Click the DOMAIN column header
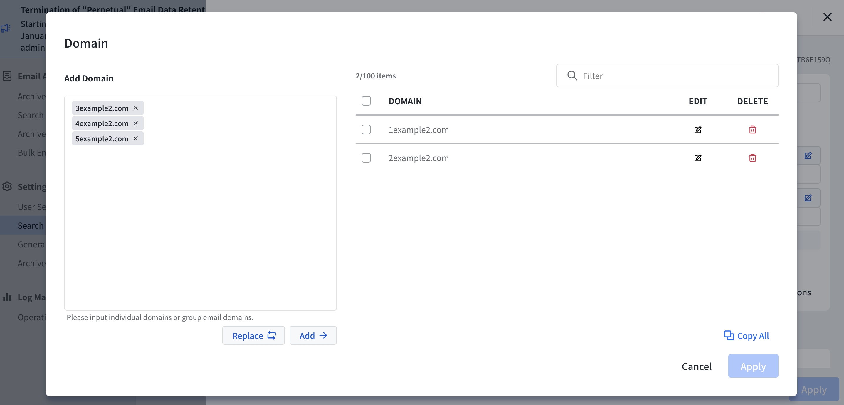The image size is (844, 405). 405,101
